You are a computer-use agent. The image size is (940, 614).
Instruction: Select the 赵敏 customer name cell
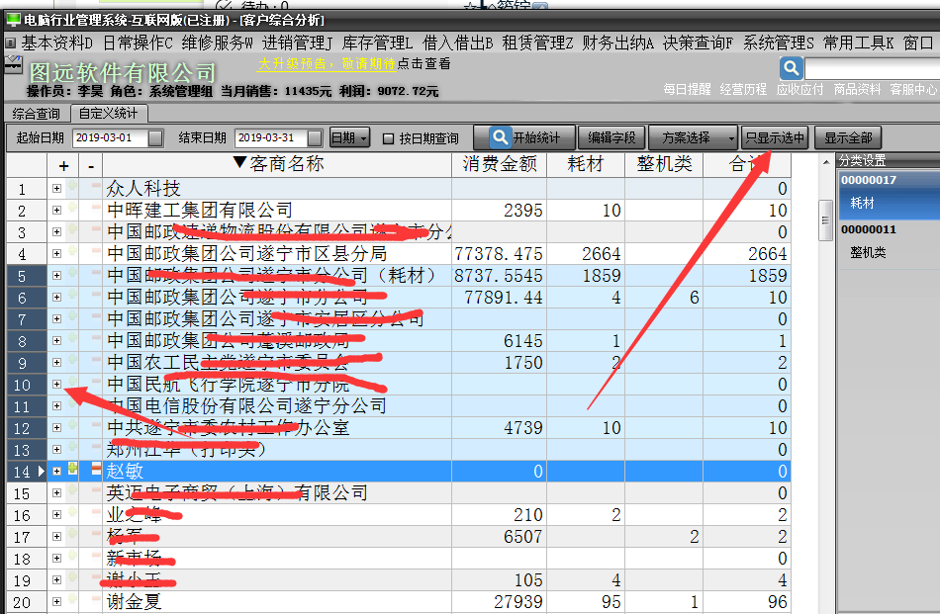277,472
